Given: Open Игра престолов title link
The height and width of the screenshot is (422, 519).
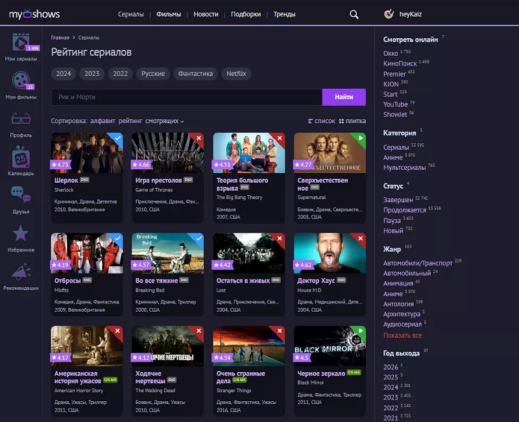Looking at the screenshot, I should 158,180.
